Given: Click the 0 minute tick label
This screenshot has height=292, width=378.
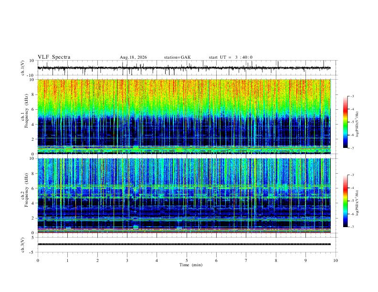Looking at the screenshot, I should [x=38, y=261].
